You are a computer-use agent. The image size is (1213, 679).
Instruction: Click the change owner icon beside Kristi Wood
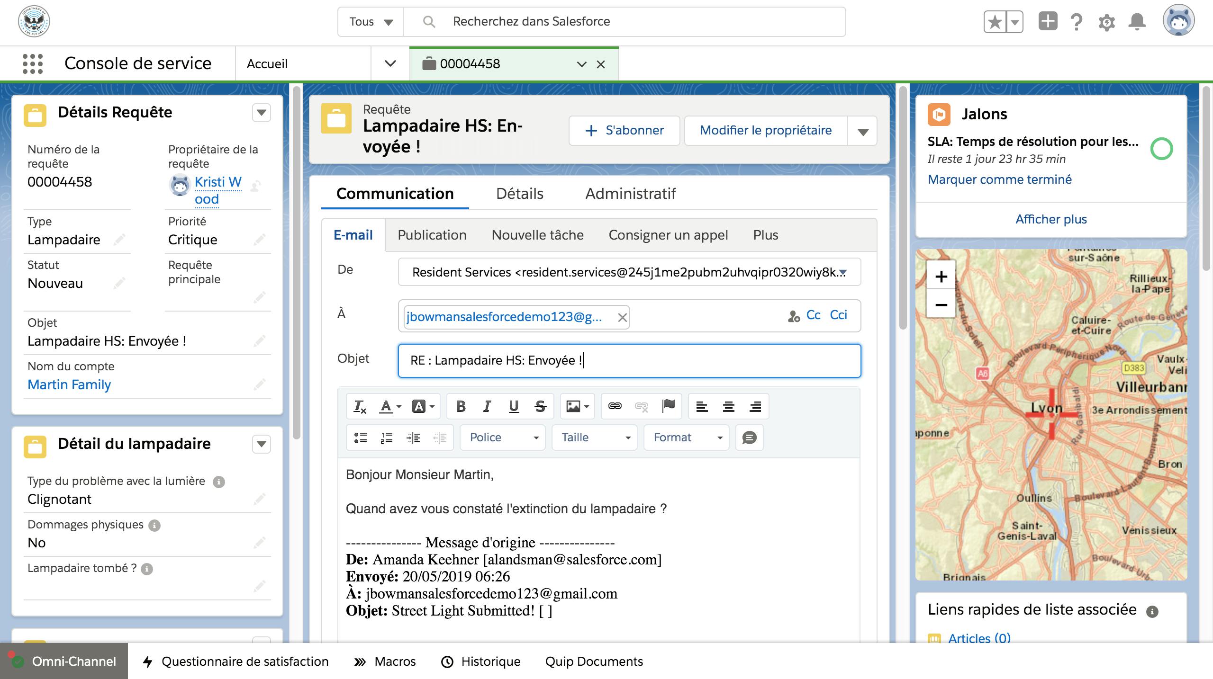pyautogui.click(x=255, y=186)
